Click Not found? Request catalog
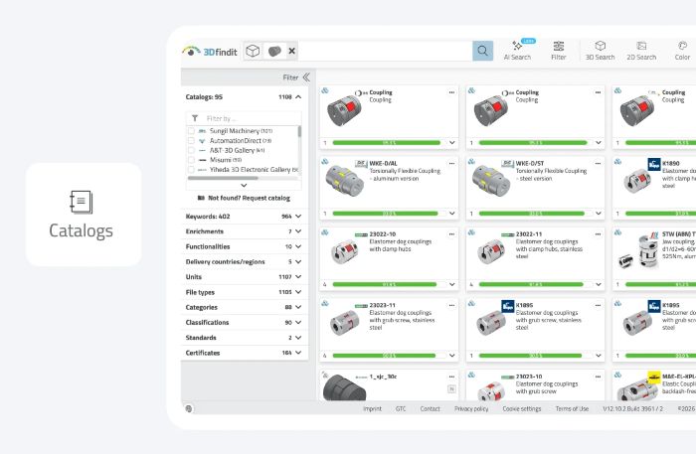 (244, 198)
